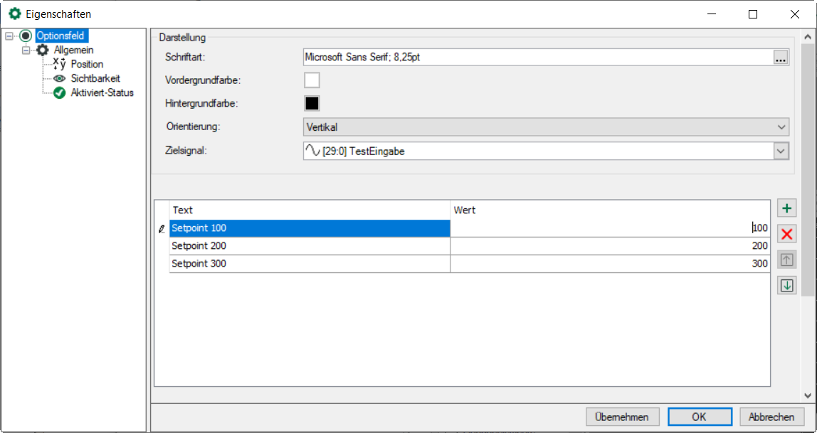Viewport: 817px width, 433px height.
Task: Collapse the Optionsfeld tree node
Action: [9, 36]
